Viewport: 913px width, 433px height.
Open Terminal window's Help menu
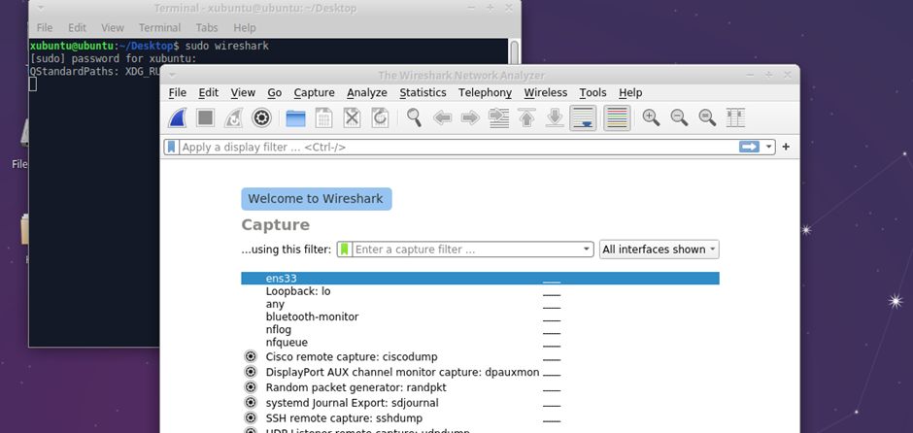245,27
